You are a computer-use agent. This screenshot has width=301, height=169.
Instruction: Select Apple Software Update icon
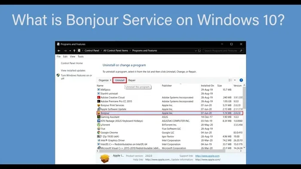pyautogui.click(x=98, y=109)
